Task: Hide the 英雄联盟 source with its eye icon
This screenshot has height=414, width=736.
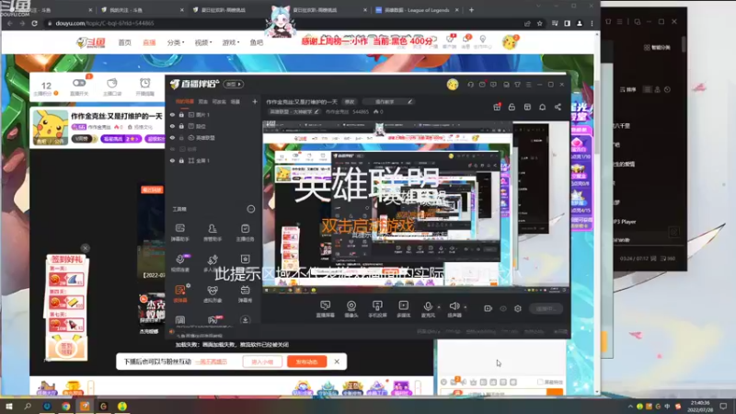Action: coord(172,138)
